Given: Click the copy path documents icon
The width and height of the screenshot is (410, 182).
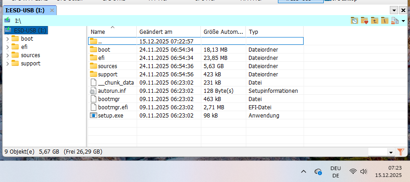Looking at the screenshot, I should (394, 21).
